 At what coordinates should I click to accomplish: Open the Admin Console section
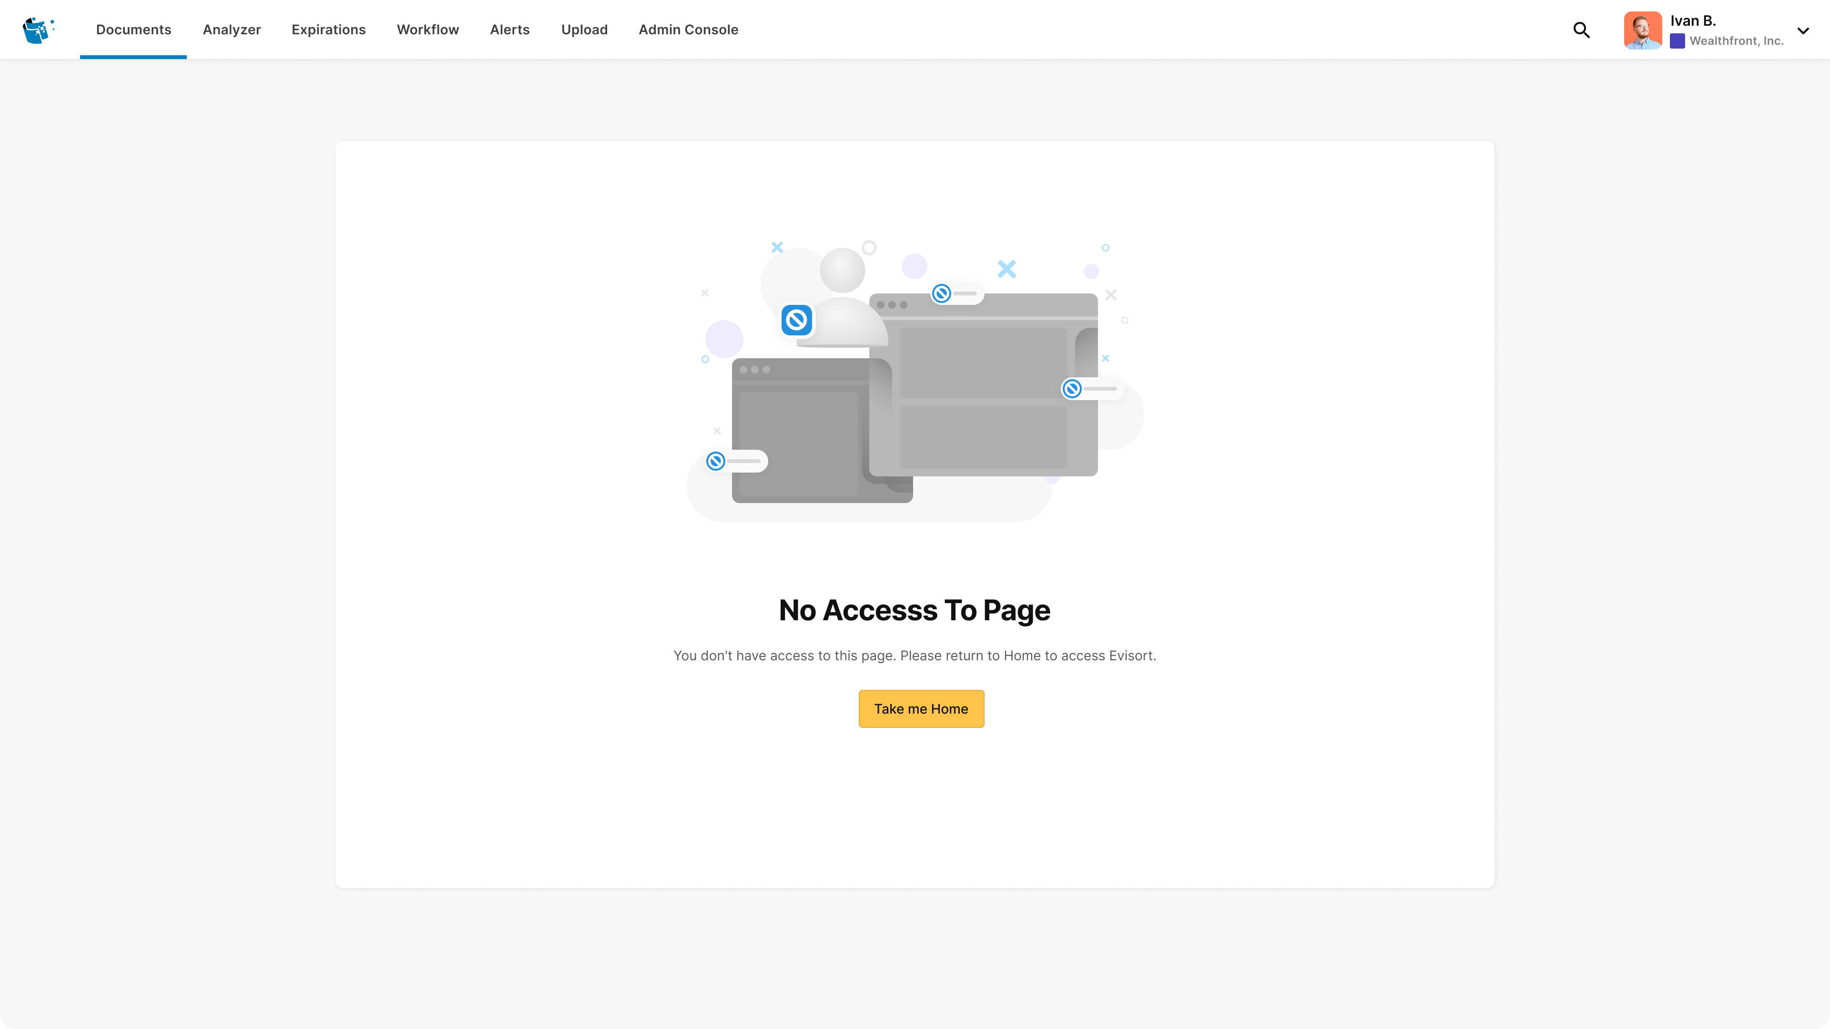pyautogui.click(x=688, y=29)
